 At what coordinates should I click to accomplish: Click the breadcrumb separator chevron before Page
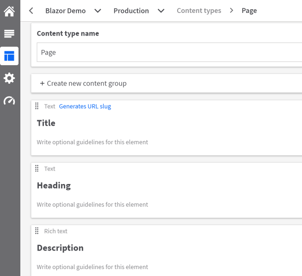pyautogui.click(x=232, y=11)
